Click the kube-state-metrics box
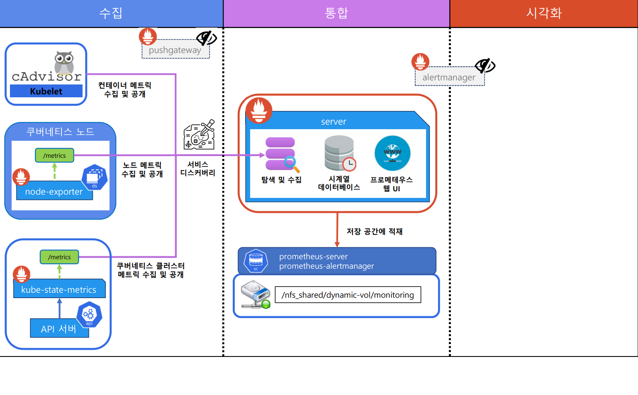Screen dimensions: 638x395 pos(59,289)
